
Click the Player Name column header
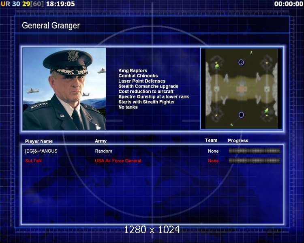39,141
